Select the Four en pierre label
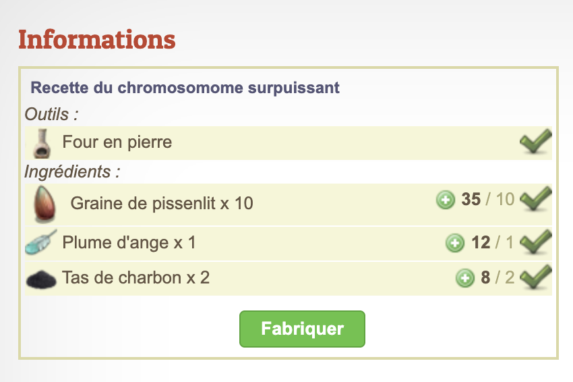The image size is (573, 382). pyautogui.click(x=117, y=142)
